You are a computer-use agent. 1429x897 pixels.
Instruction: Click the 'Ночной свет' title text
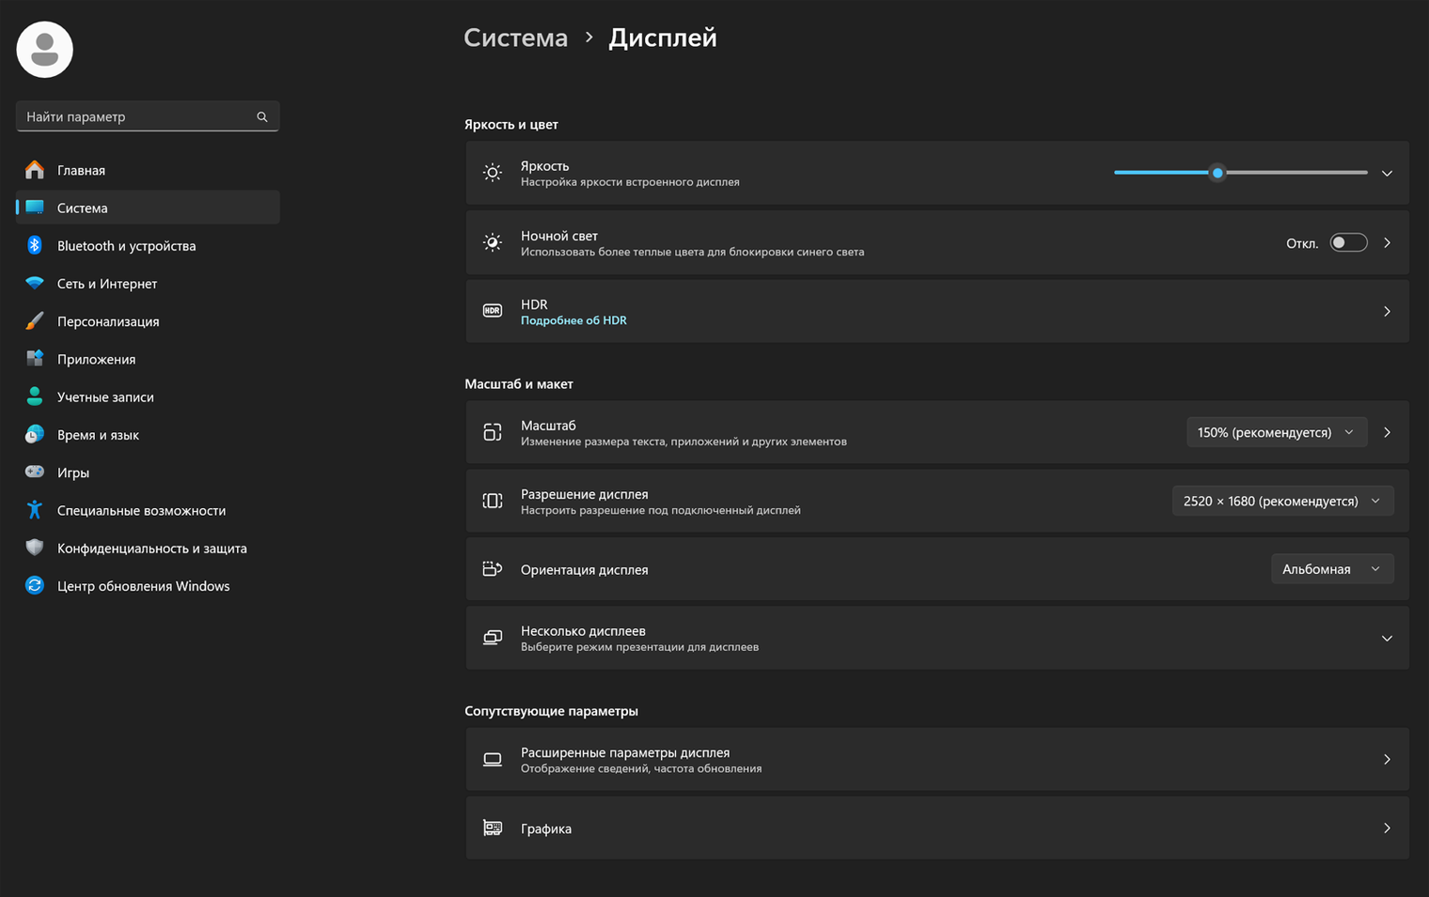click(x=559, y=236)
